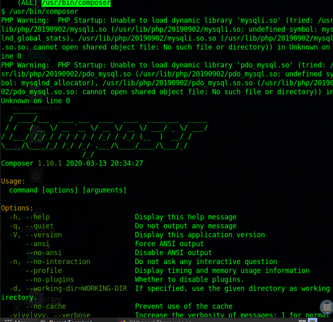The width and height of the screenshot is (333, 322).
Task: Click the 'Usage:' heading
Action: click(x=13, y=181)
